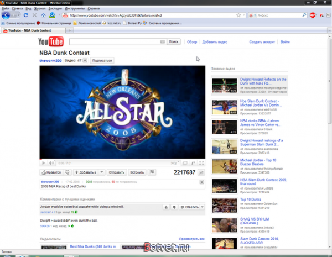The image size is (332, 257).
Task: Open the Top 10 Dunks thumbnail
Action: point(225,206)
